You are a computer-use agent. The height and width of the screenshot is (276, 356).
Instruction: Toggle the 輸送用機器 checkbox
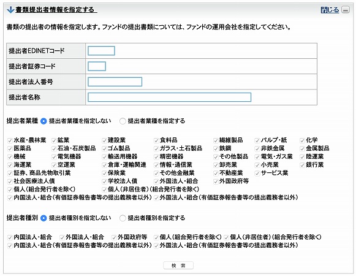point(104,157)
